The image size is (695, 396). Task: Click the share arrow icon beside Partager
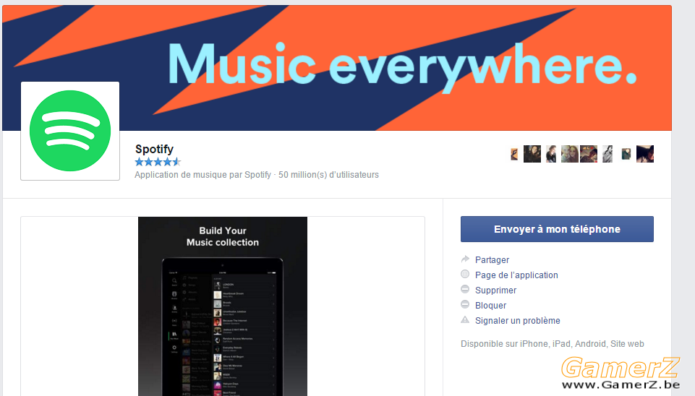pos(465,259)
